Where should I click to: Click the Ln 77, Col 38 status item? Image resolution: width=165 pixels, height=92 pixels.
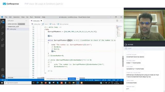coord(89,80)
